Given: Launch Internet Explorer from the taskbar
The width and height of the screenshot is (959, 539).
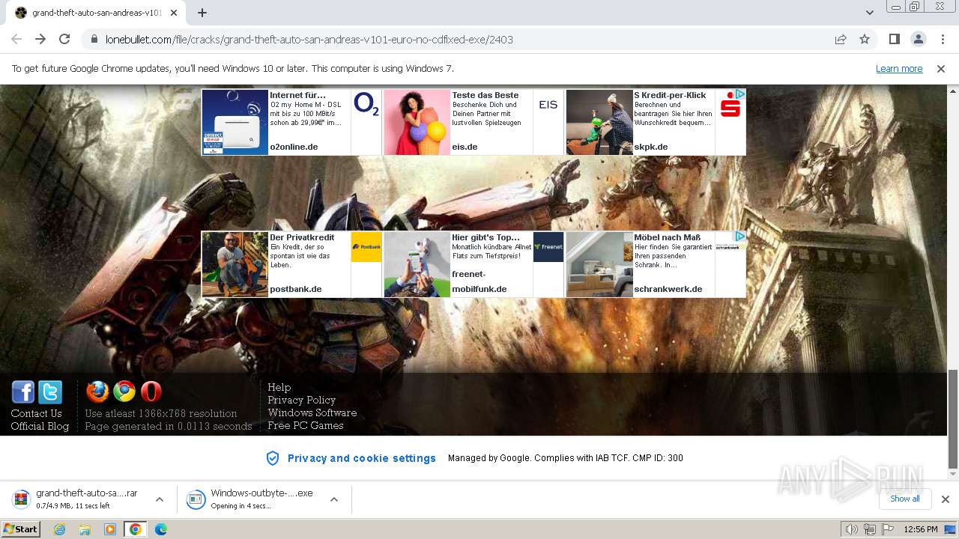Looking at the screenshot, I should (x=60, y=529).
